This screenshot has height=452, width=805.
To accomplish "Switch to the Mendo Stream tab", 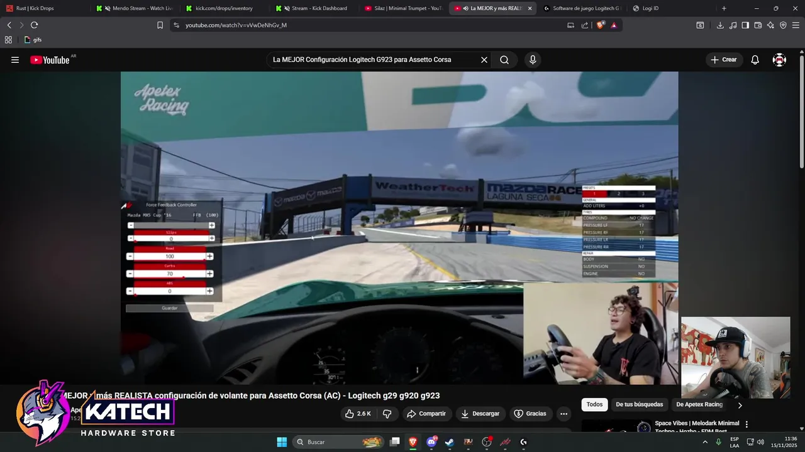I will [135, 8].
